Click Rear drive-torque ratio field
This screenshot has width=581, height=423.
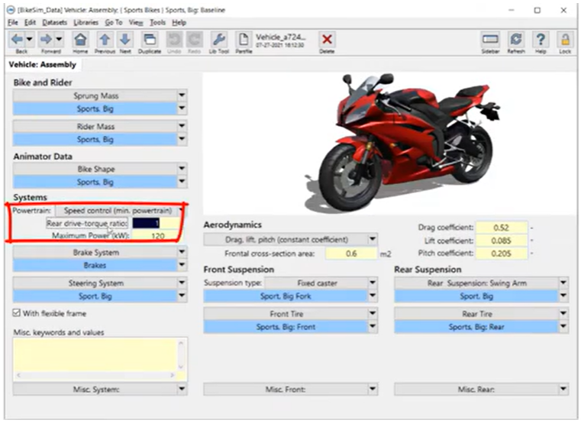tap(156, 223)
